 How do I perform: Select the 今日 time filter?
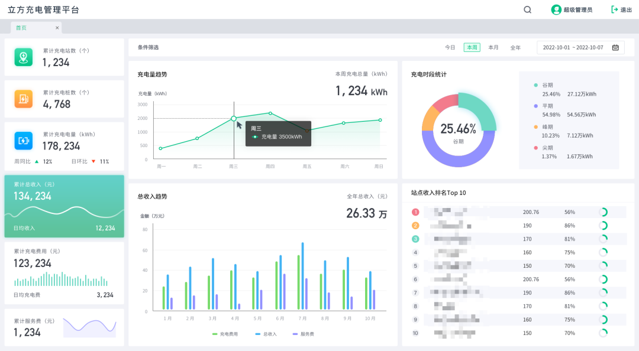pos(450,48)
